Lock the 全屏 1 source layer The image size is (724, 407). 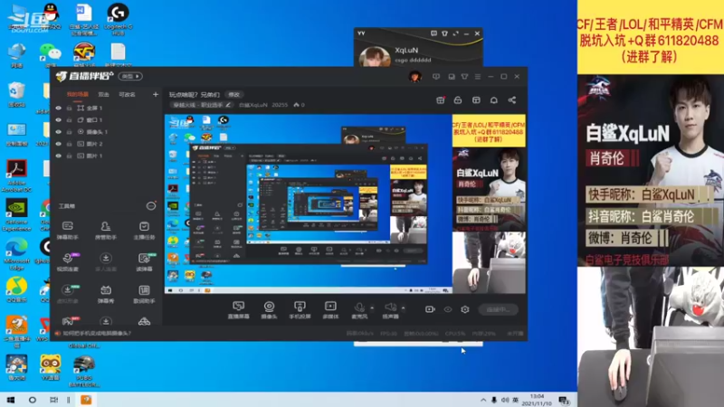coord(70,108)
